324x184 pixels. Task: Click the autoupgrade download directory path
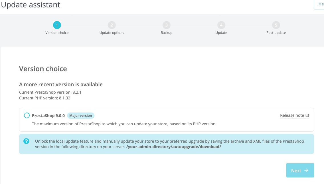[x=174, y=147]
